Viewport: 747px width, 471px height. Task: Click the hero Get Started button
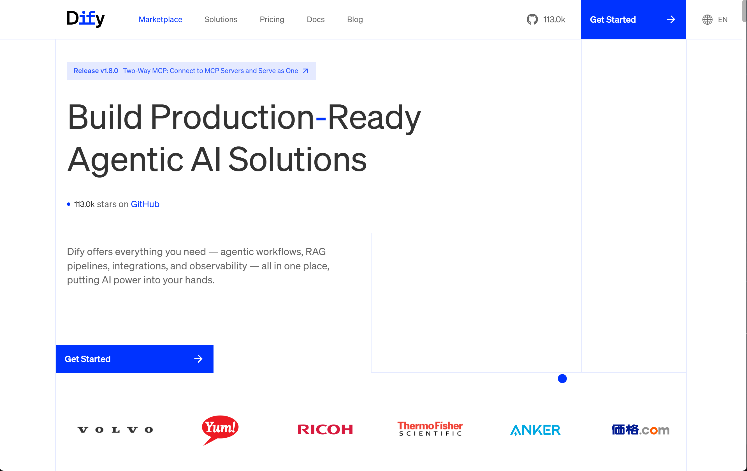tap(134, 359)
